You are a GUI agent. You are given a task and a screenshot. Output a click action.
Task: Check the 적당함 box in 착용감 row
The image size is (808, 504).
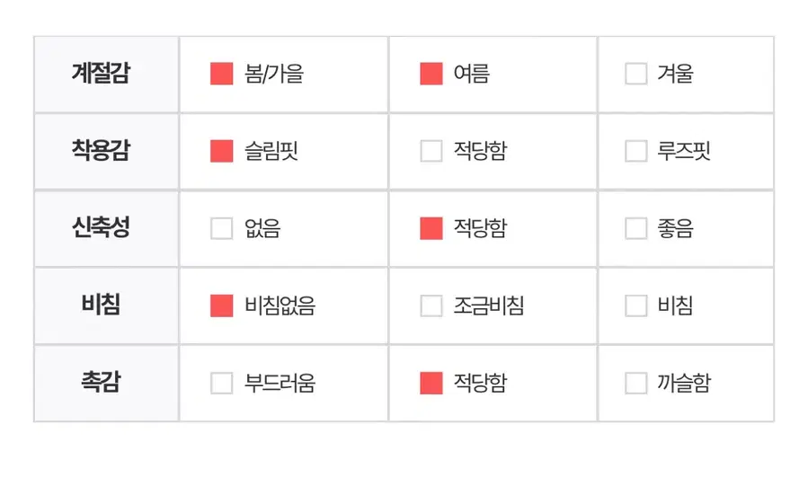click(x=431, y=151)
